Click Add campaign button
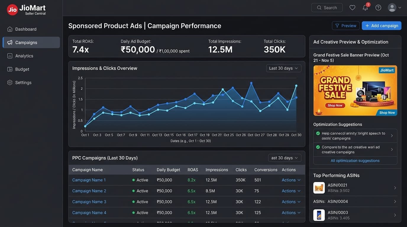Image resolution: width=407 pixels, height=227 pixels. (382, 26)
